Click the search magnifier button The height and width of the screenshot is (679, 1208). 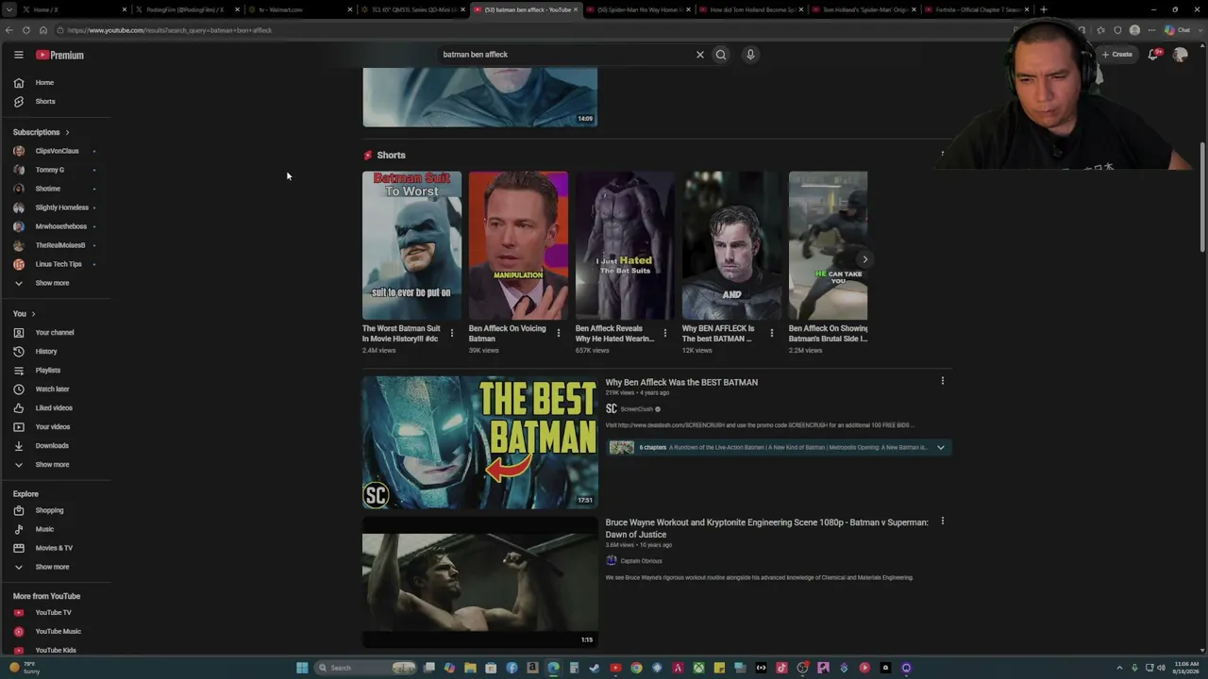(x=721, y=55)
